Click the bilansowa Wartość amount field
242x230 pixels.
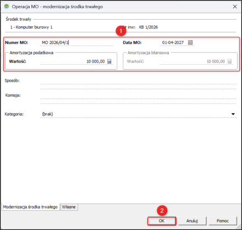(193, 61)
